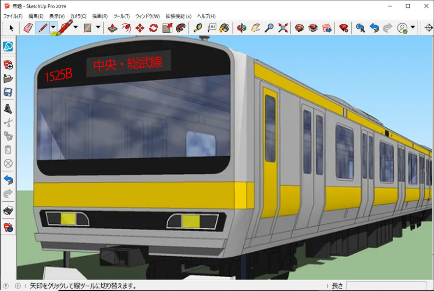Click the red 中央・総武線 destination sign
434x291 pixels.
(x=128, y=64)
